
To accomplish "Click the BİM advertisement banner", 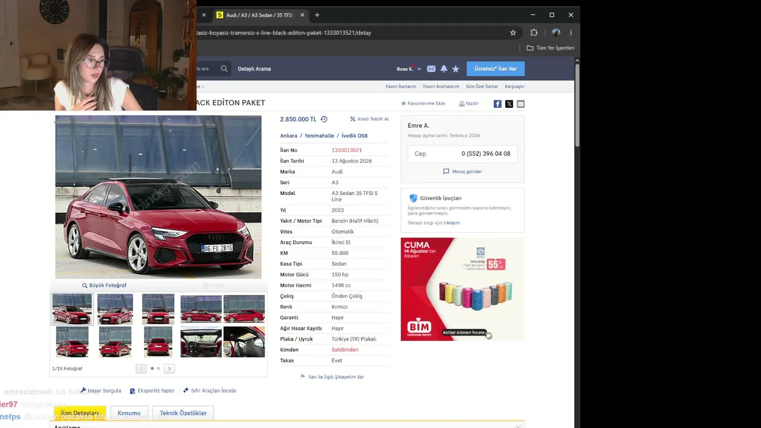I will pos(463,289).
